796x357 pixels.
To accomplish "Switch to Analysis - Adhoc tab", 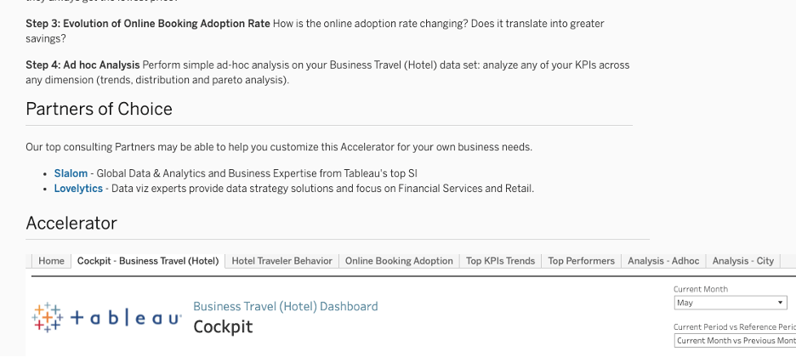I will point(663,261).
